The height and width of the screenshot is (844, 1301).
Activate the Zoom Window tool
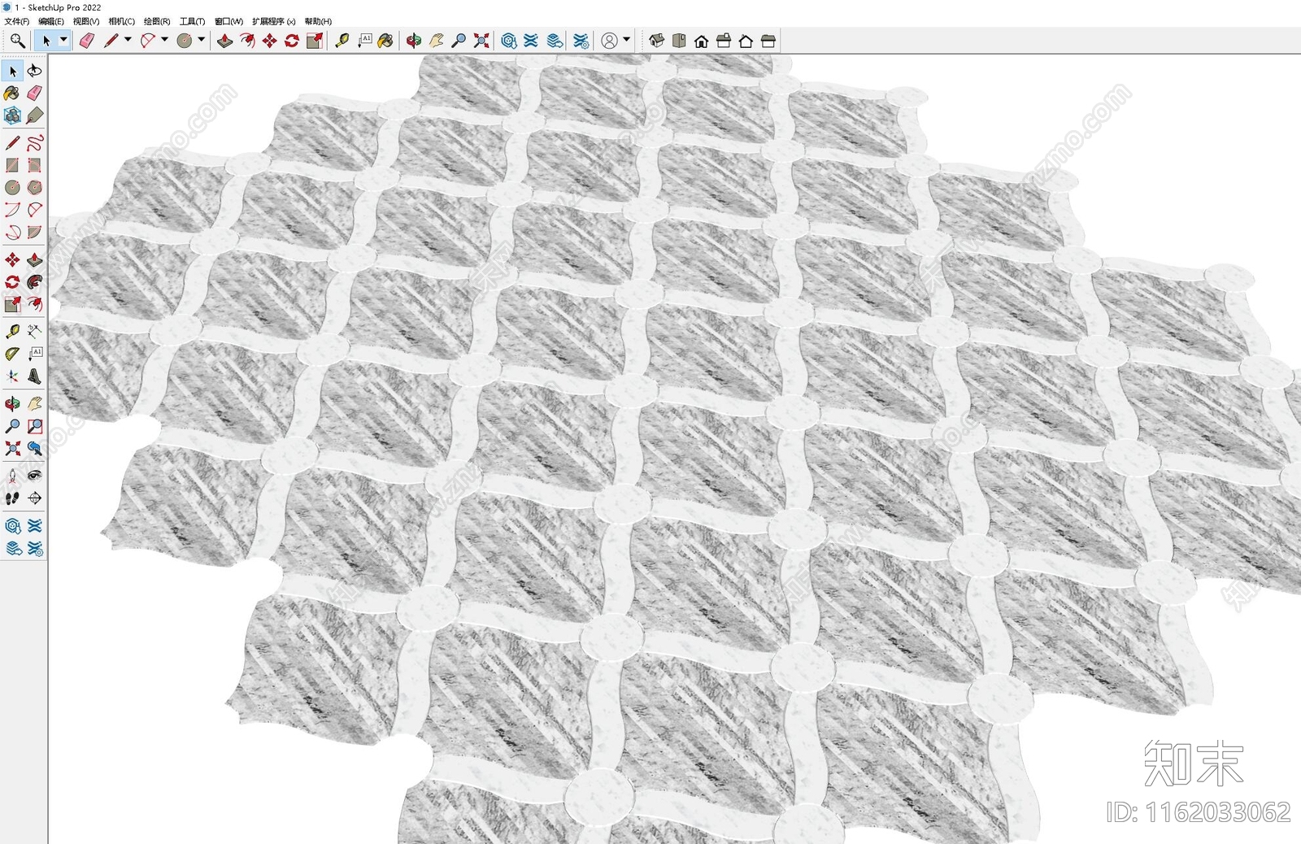pos(34,426)
